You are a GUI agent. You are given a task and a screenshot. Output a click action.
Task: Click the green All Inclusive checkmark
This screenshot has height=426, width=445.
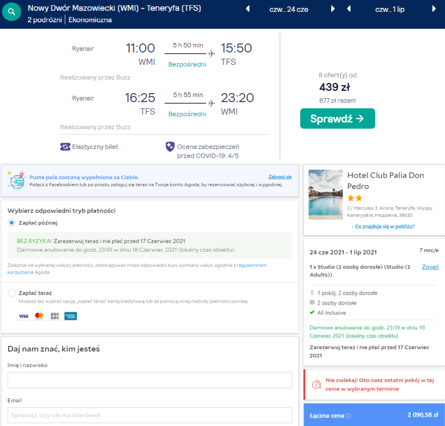(x=312, y=313)
